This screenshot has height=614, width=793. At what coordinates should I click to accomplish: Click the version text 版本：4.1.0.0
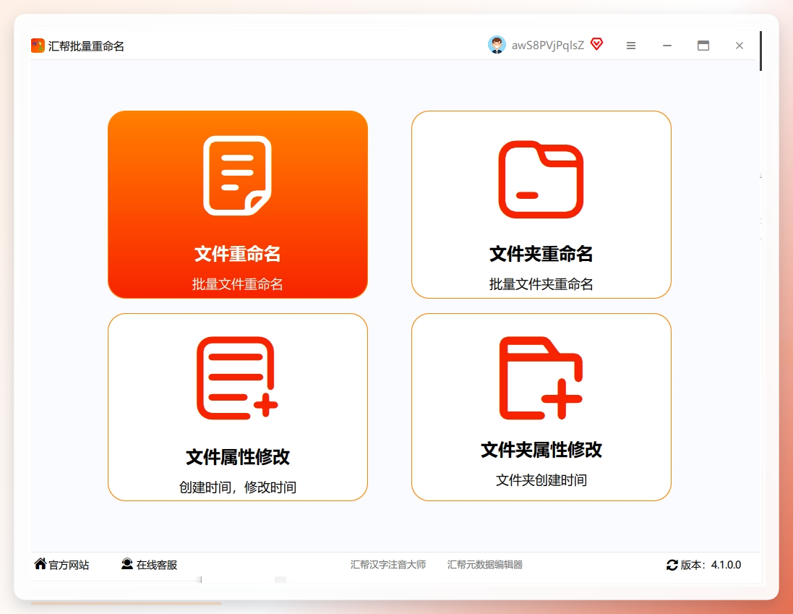[711, 565]
